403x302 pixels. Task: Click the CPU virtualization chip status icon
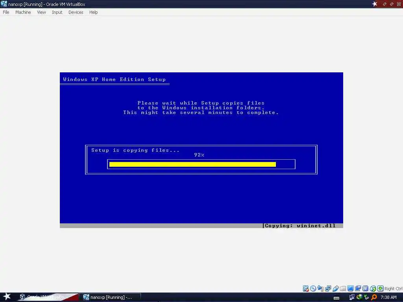[x=365, y=288]
